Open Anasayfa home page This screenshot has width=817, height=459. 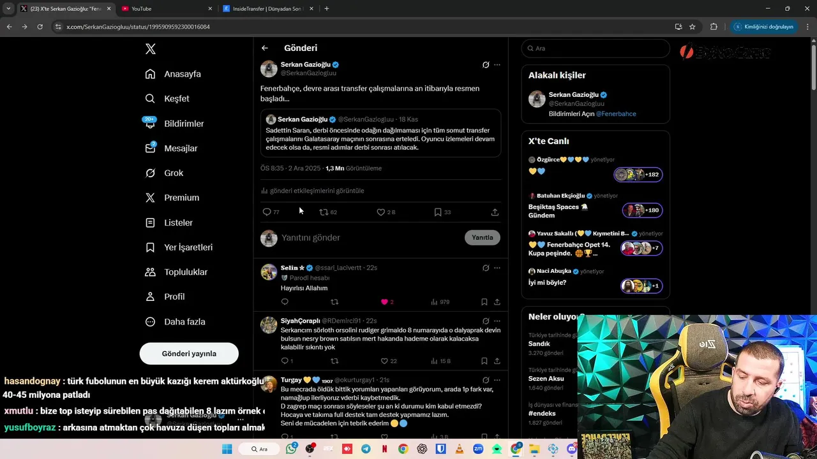coord(173,74)
